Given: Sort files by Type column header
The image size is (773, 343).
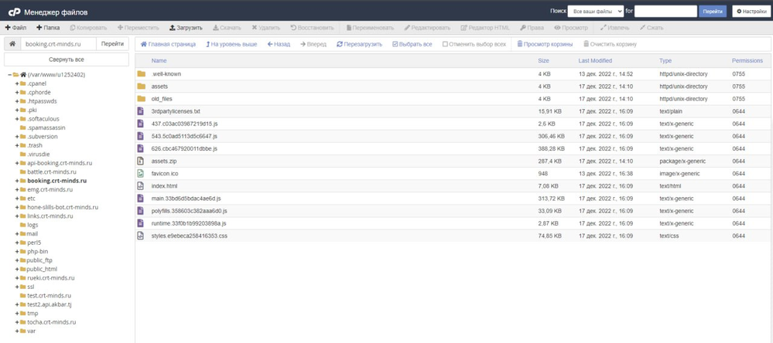Looking at the screenshot, I should pos(665,60).
